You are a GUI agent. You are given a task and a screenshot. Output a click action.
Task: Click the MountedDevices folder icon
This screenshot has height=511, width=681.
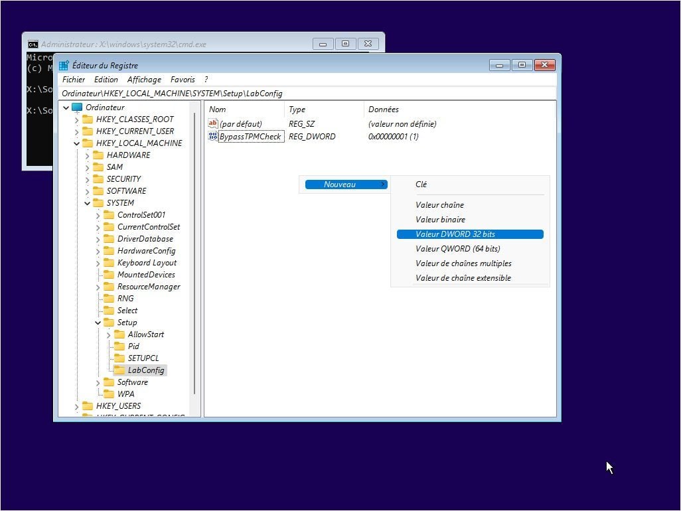109,274
